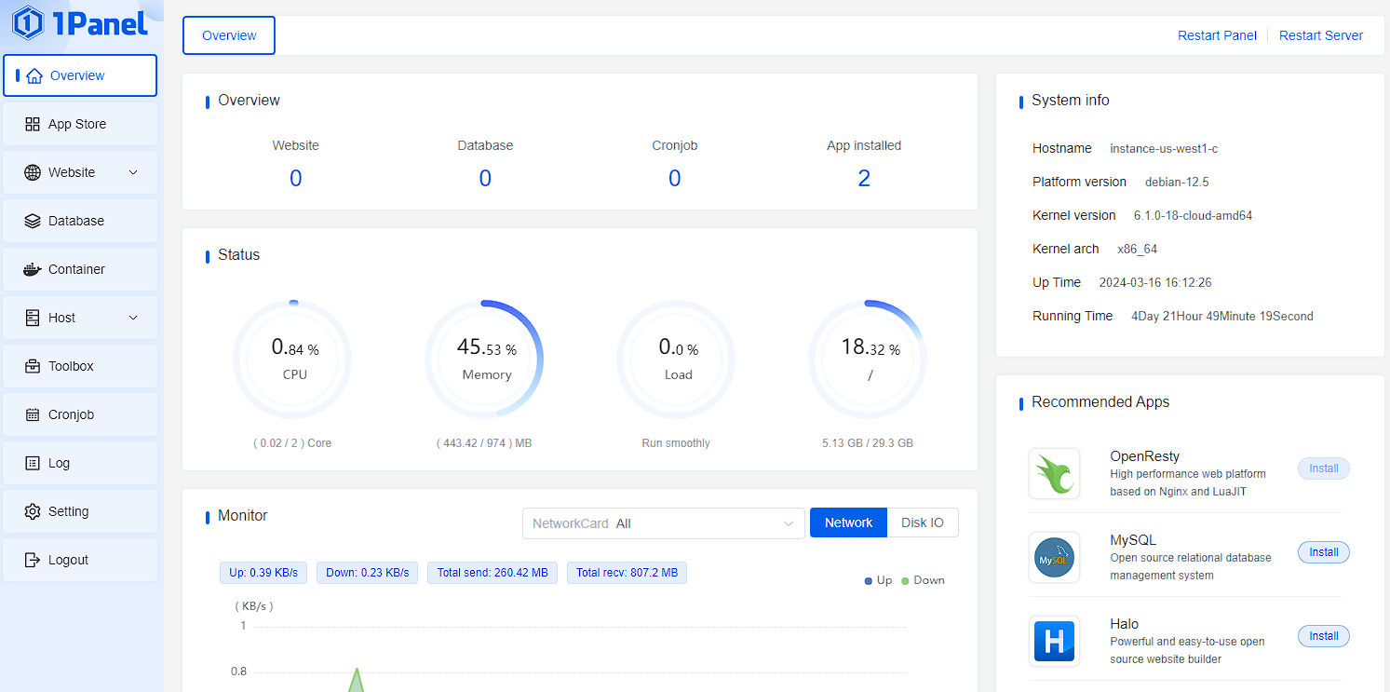Install the MySQL app
The height and width of the screenshot is (692, 1390).
point(1323,552)
